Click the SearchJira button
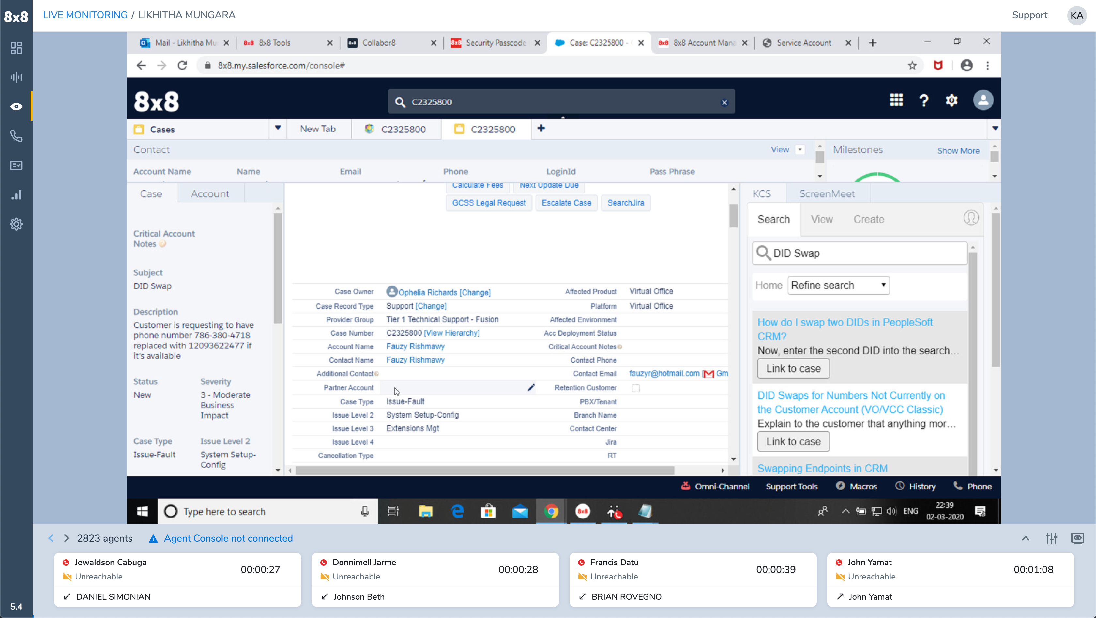The width and height of the screenshot is (1096, 618). [625, 203]
